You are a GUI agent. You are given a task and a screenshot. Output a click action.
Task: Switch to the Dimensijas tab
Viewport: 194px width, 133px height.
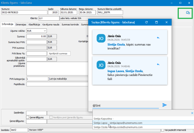tap(21, 24)
